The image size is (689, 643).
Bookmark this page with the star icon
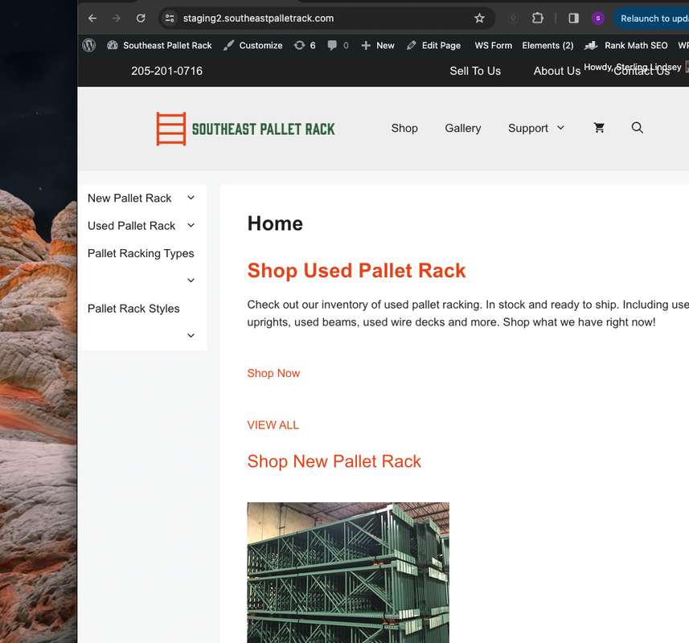pos(479,18)
